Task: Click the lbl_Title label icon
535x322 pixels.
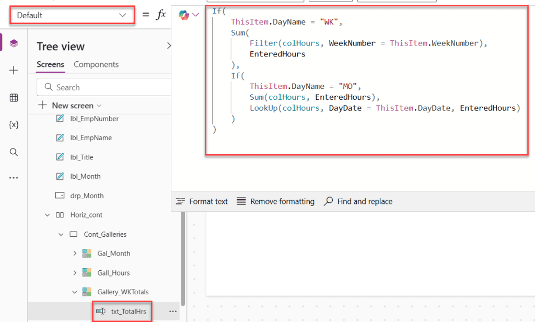Action: point(60,157)
